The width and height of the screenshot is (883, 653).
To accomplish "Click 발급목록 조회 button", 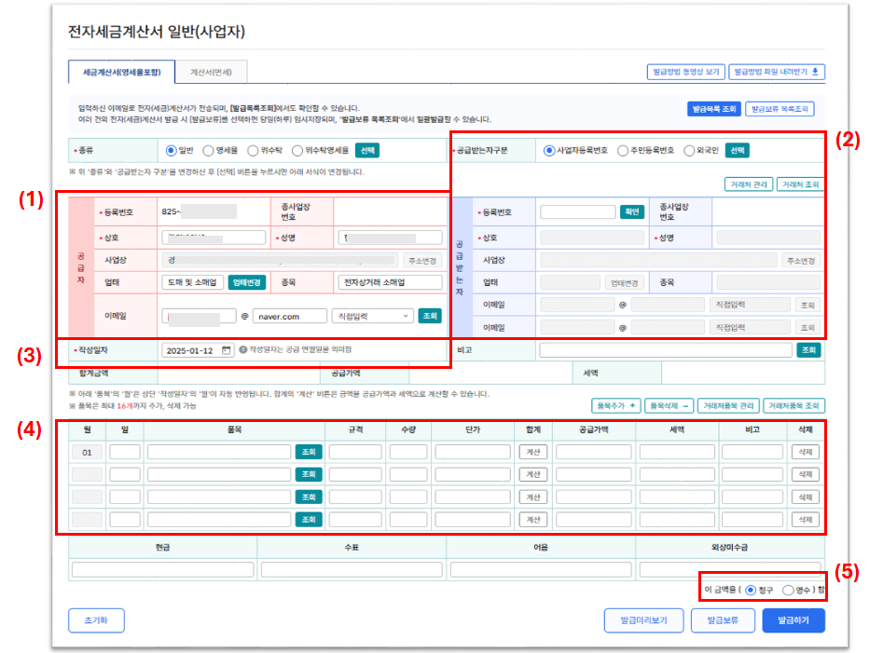I will tap(713, 109).
